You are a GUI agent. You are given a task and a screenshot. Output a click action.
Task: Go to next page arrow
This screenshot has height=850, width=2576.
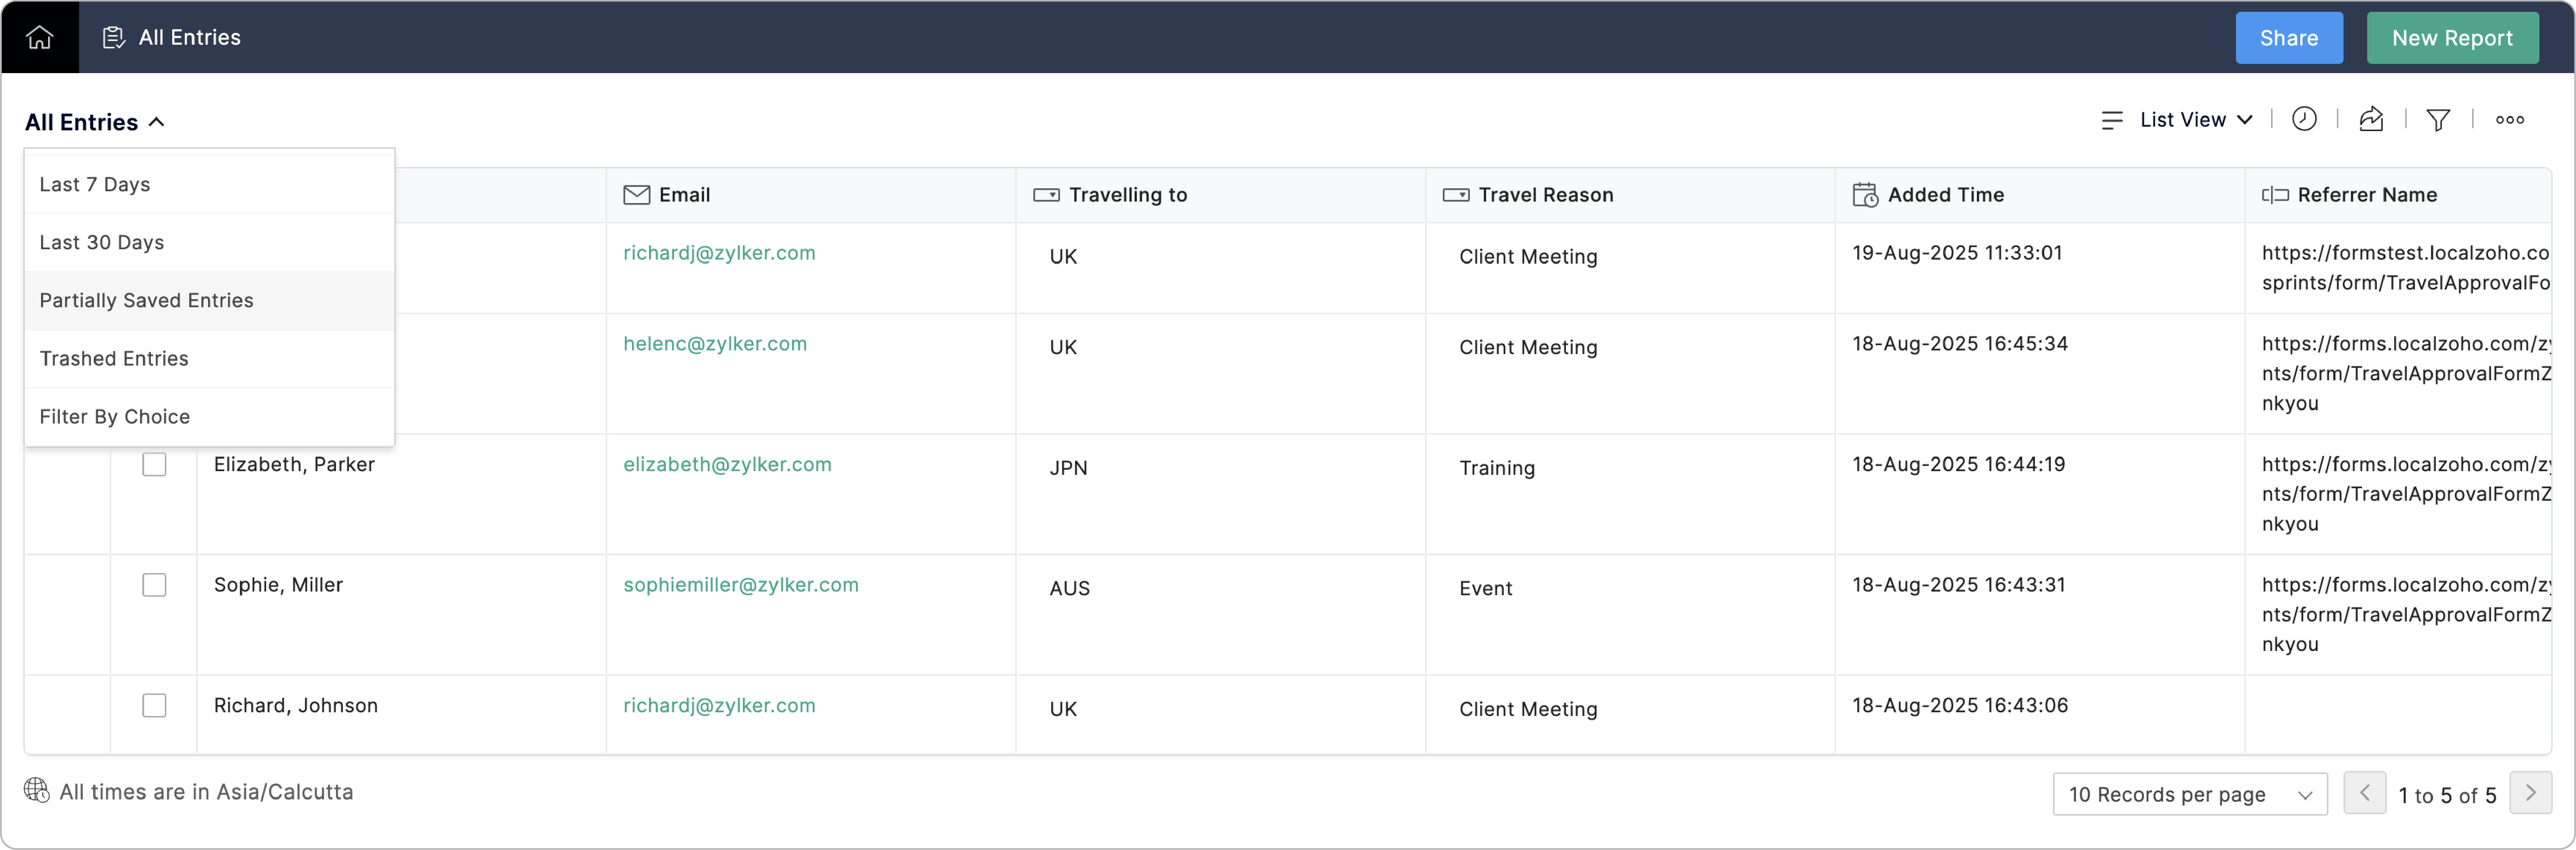coord(2530,793)
